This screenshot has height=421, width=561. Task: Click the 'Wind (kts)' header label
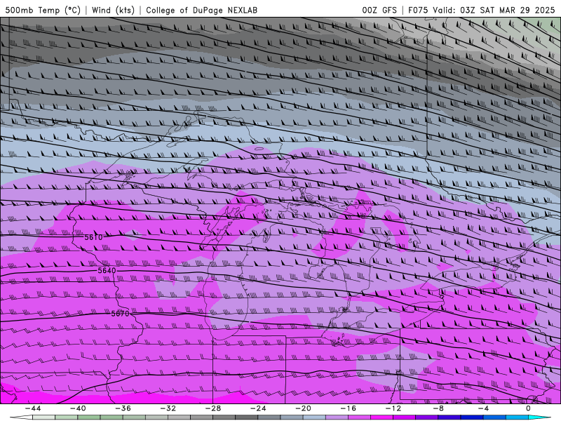point(113,10)
